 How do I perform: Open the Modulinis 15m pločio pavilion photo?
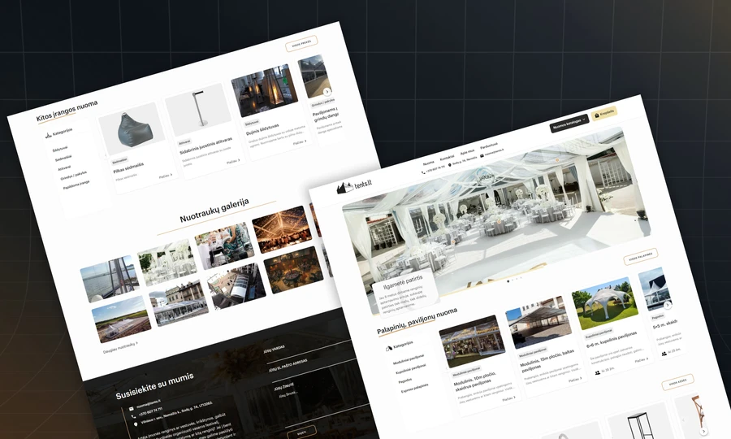tap(539, 323)
